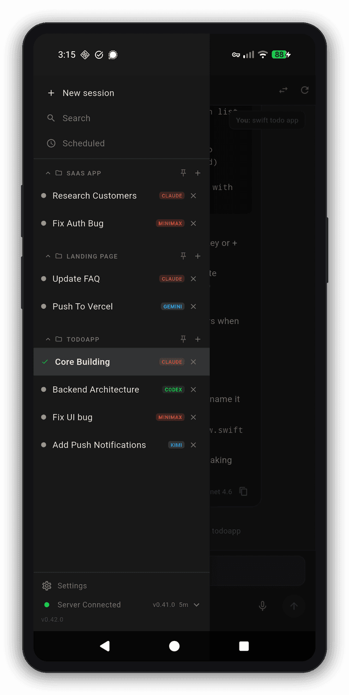
Task: Collapse the SAAS APP group
Action: 47,172
